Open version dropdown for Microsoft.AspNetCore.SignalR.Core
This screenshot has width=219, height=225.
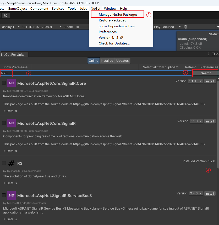(x=195, y=81)
